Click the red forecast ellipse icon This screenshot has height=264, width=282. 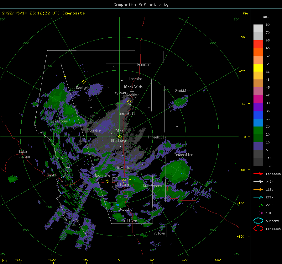pyautogui.click(x=258, y=229)
